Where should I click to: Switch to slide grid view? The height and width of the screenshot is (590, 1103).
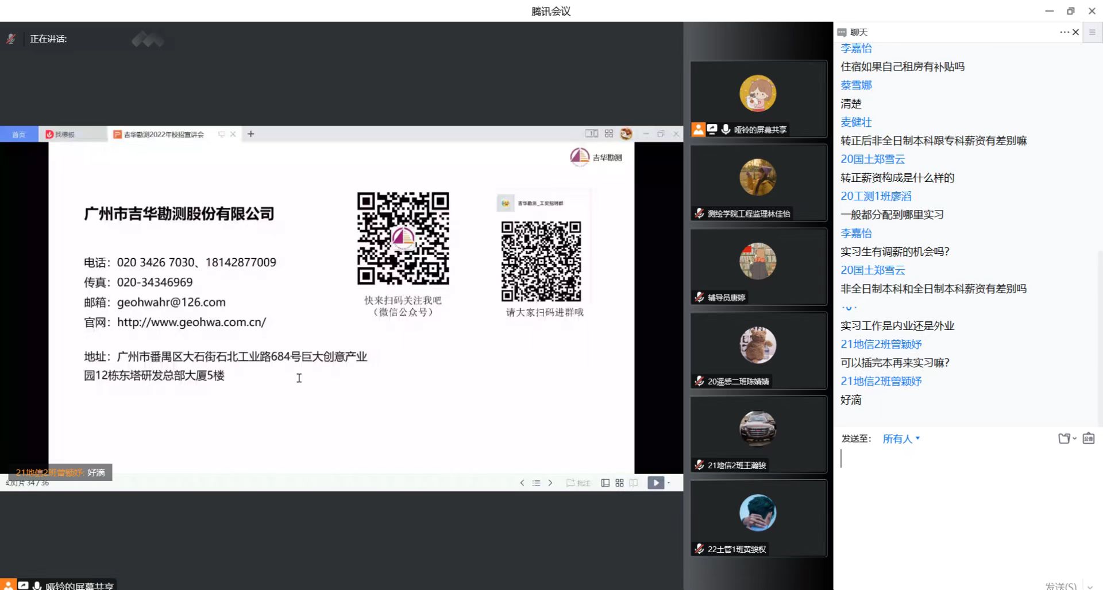619,483
